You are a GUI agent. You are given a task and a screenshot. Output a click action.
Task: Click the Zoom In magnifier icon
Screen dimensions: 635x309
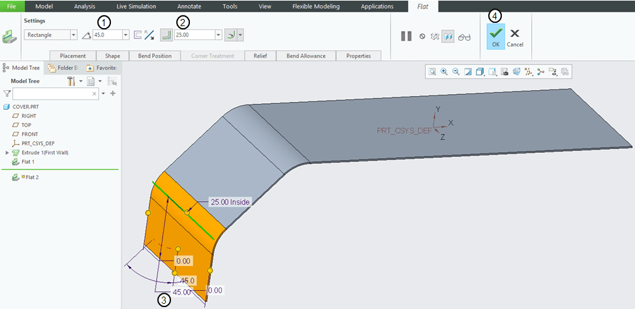tap(444, 72)
